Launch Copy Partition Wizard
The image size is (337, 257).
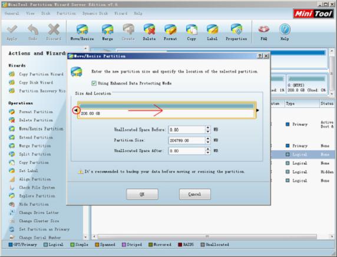(x=36, y=74)
